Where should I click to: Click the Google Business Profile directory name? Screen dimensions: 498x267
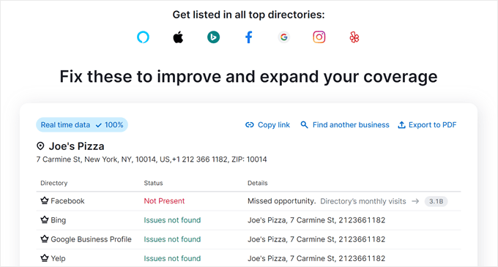point(91,239)
